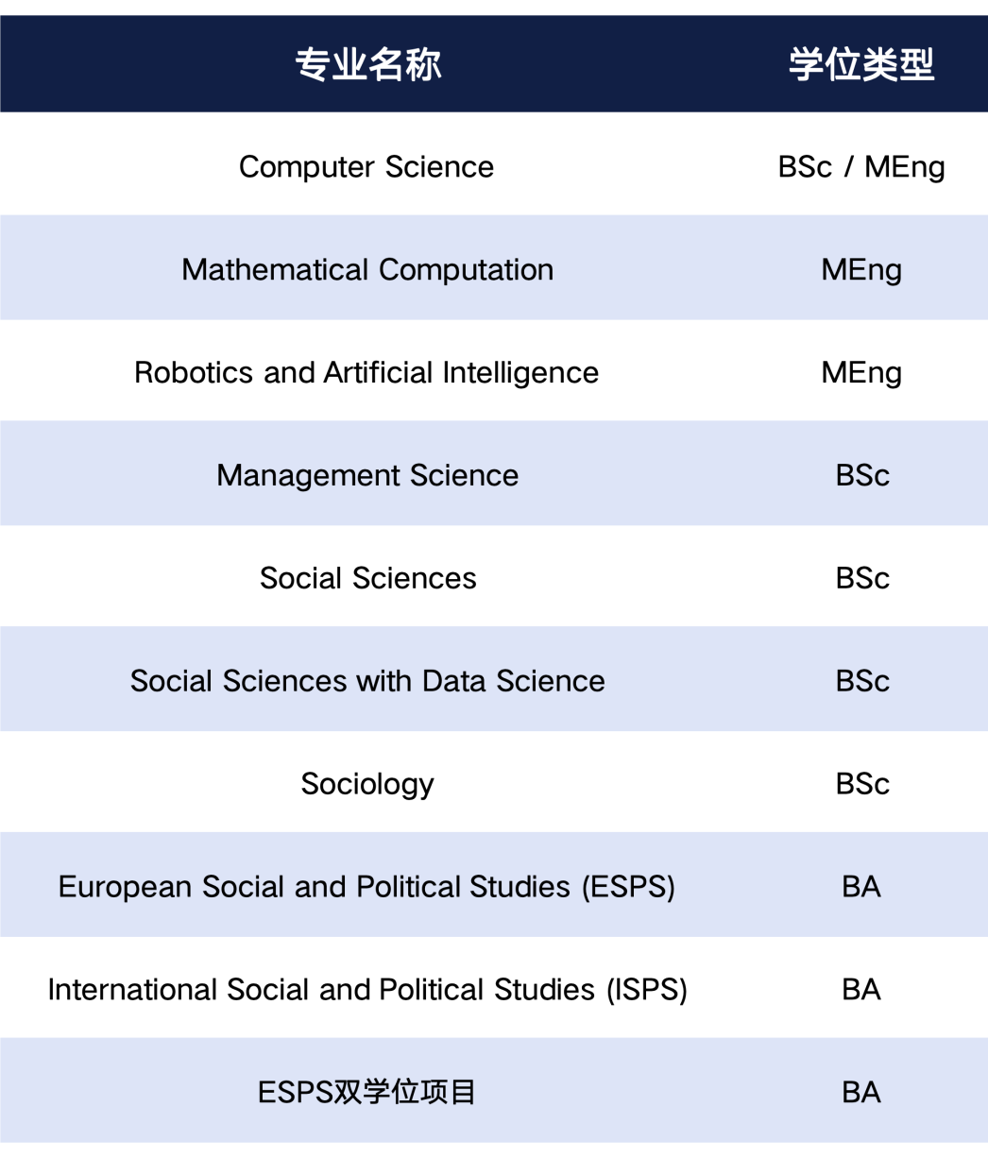Image resolution: width=988 pixels, height=1158 pixels.
Task: Click BSc beside Social Sciences with Data Science
Action: click(862, 681)
